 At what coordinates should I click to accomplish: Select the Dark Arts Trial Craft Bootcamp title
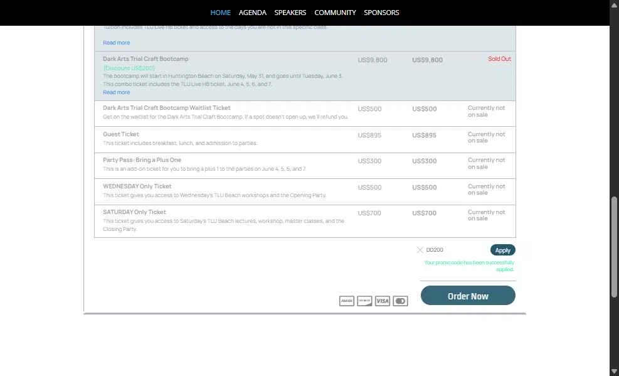click(x=145, y=59)
